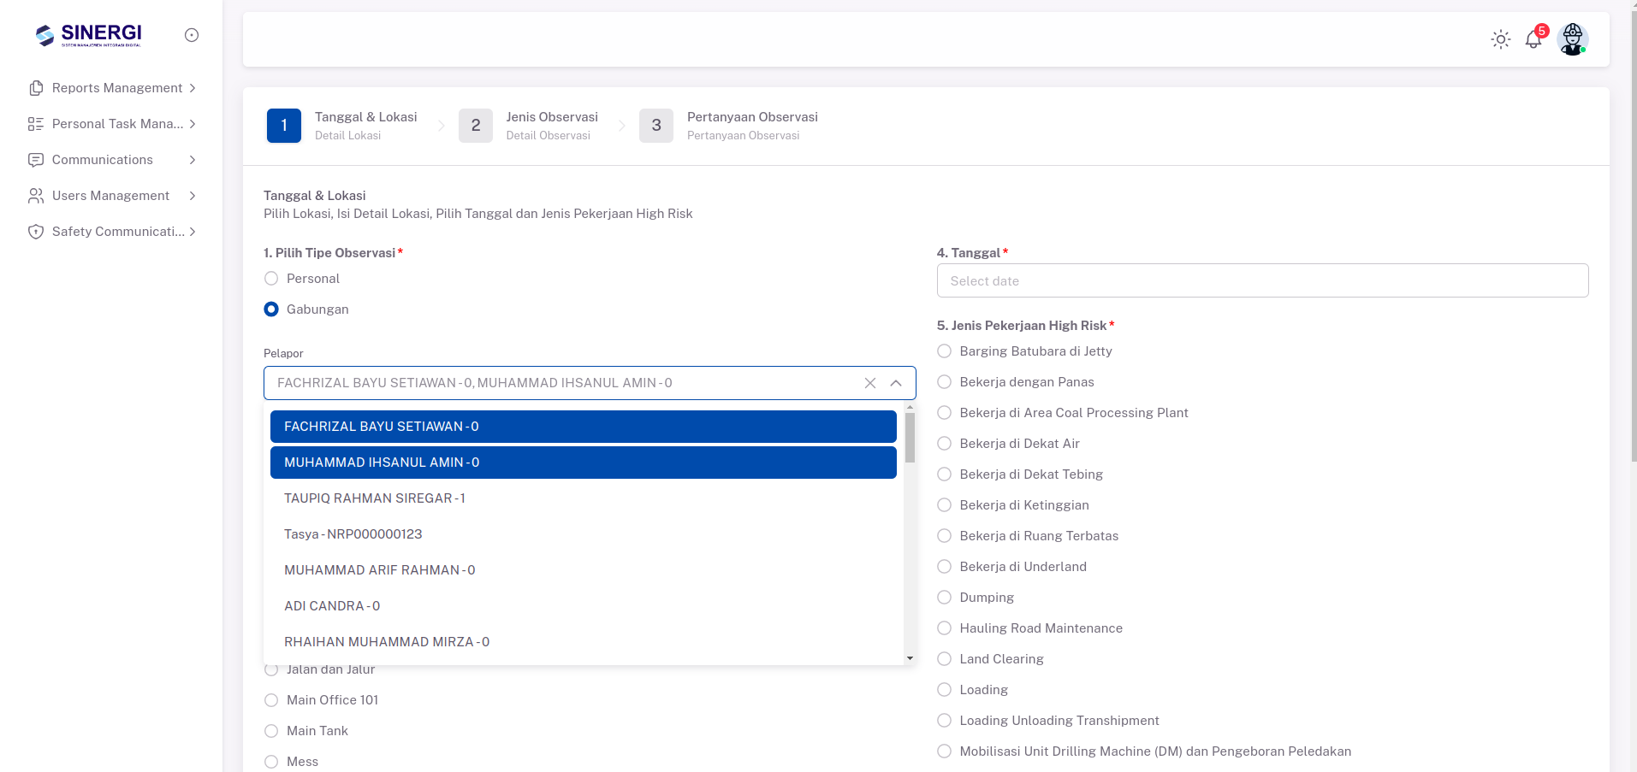Select Main Office 101 location
This screenshot has width=1637, height=772.
(271, 700)
